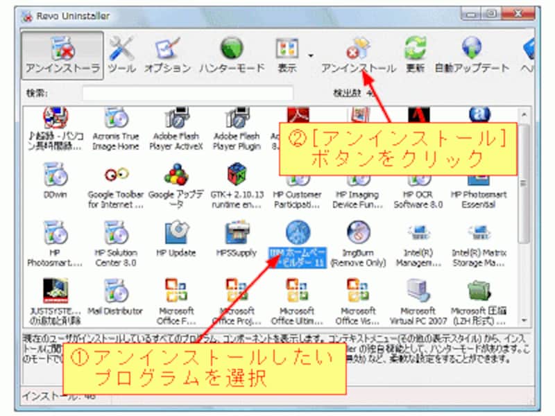Activate ハンターモード green icon

(232, 48)
